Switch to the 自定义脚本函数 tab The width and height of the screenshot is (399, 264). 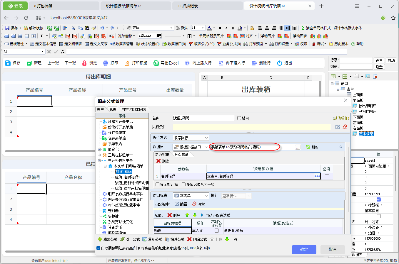coord(134,109)
